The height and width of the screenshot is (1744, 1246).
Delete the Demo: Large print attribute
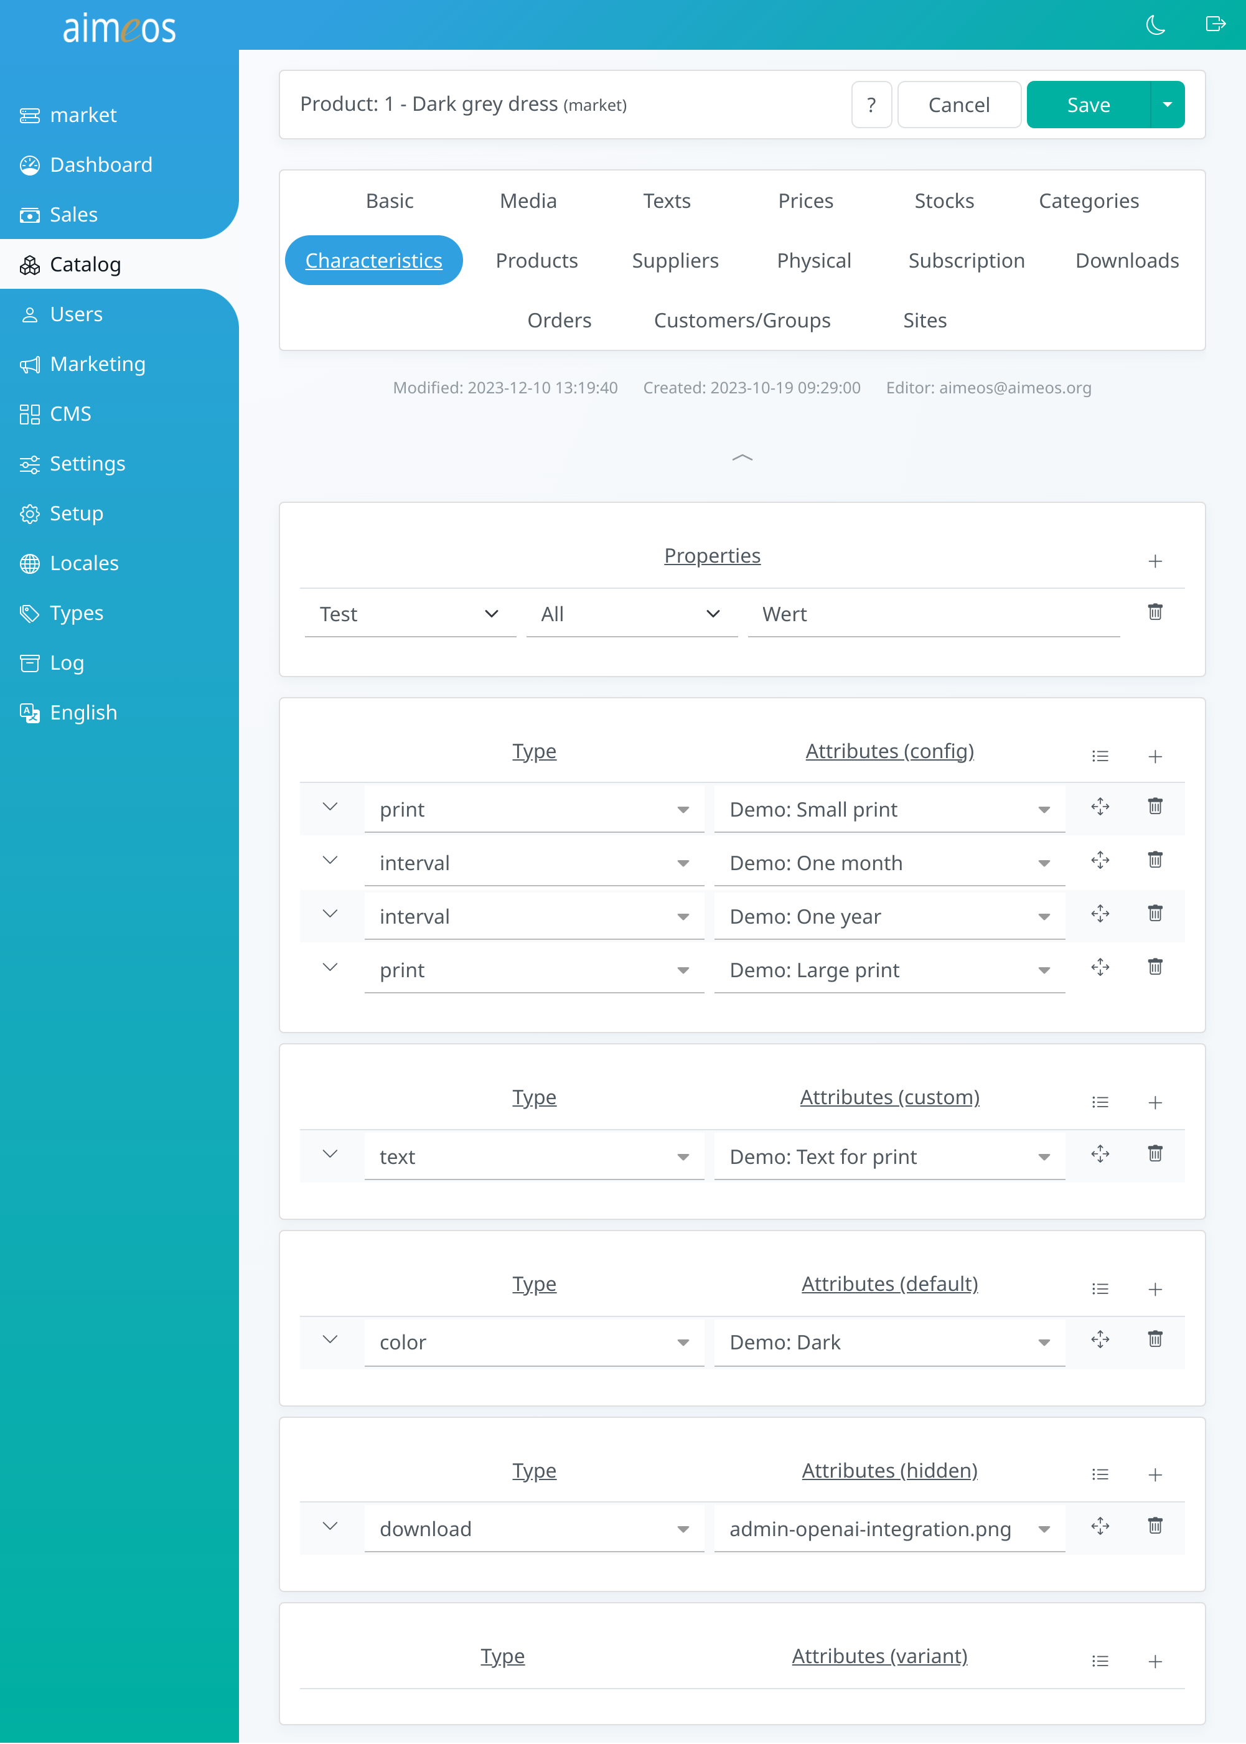click(1155, 967)
